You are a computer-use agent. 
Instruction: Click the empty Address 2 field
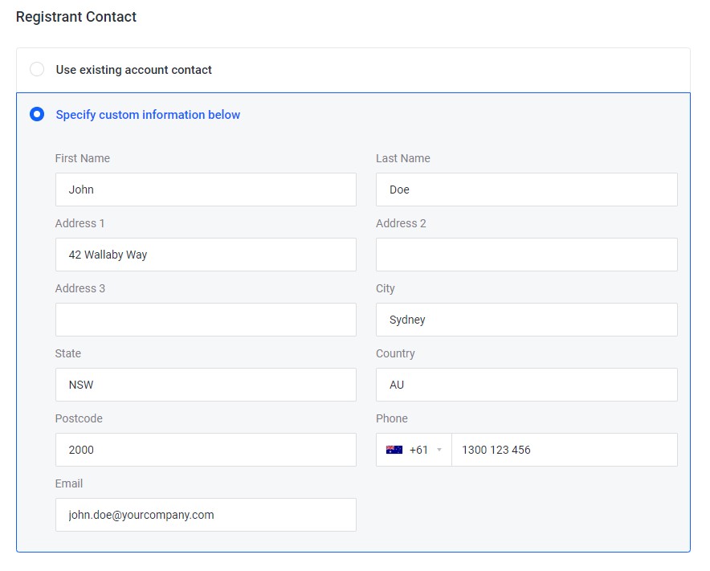pyautogui.click(x=526, y=255)
